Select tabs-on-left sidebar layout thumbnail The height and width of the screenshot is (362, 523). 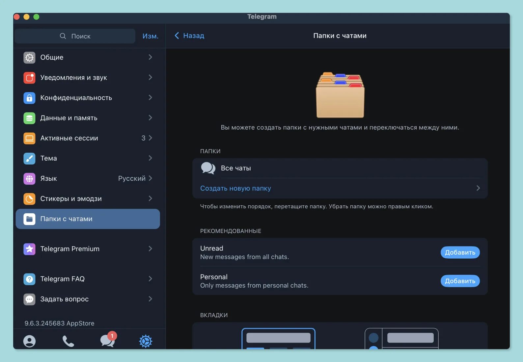(x=401, y=339)
